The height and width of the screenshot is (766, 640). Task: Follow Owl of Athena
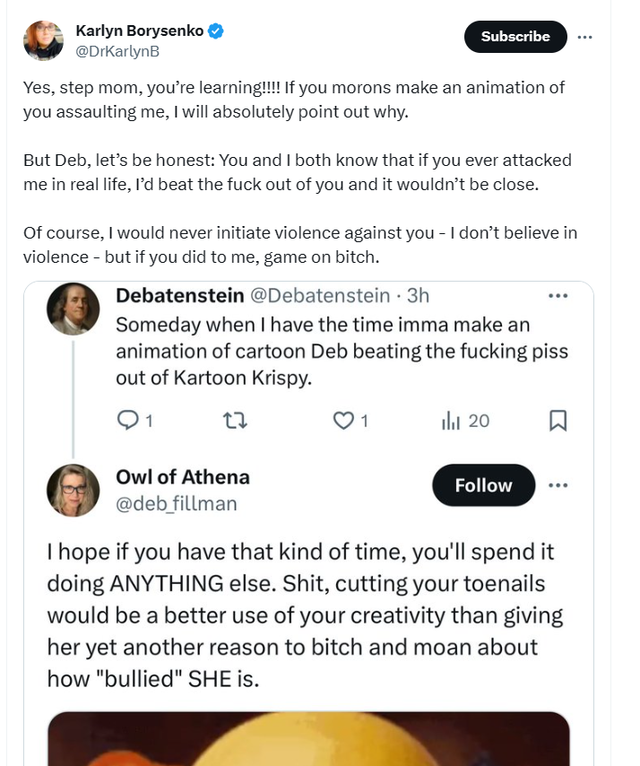click(484, 485)
